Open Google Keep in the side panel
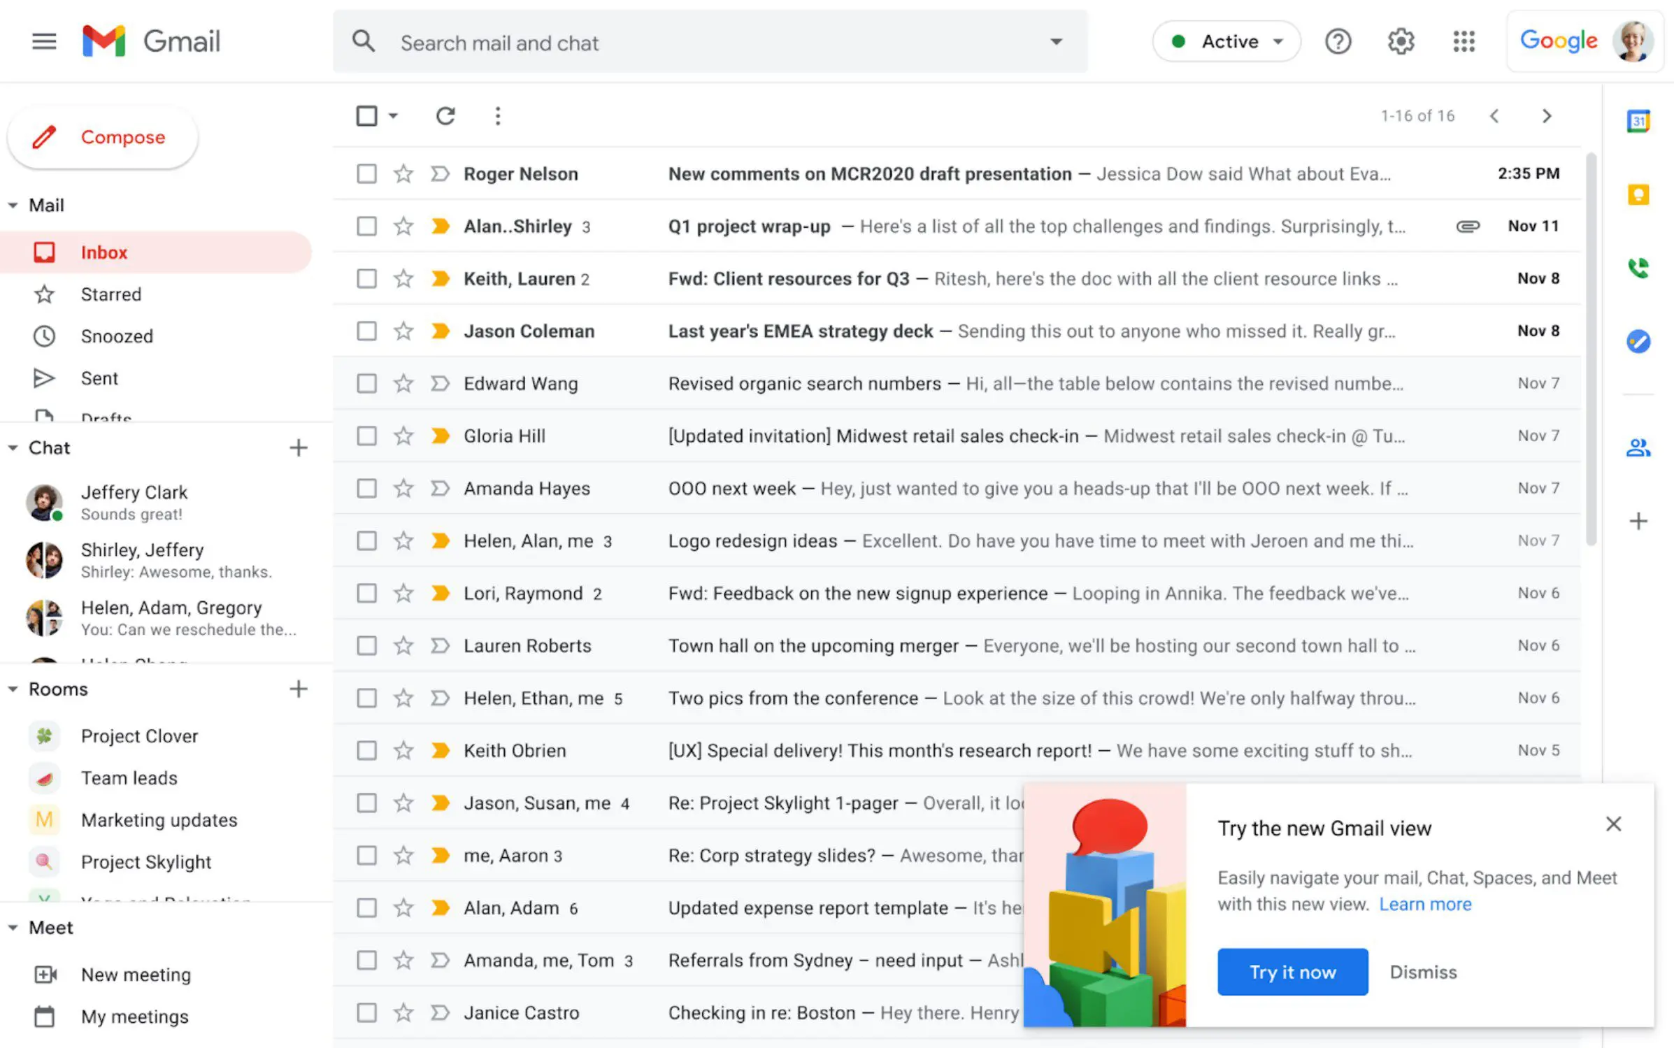Image resolution: width=1674 pixels, height=1048 pixels. tap(1638, 196)
